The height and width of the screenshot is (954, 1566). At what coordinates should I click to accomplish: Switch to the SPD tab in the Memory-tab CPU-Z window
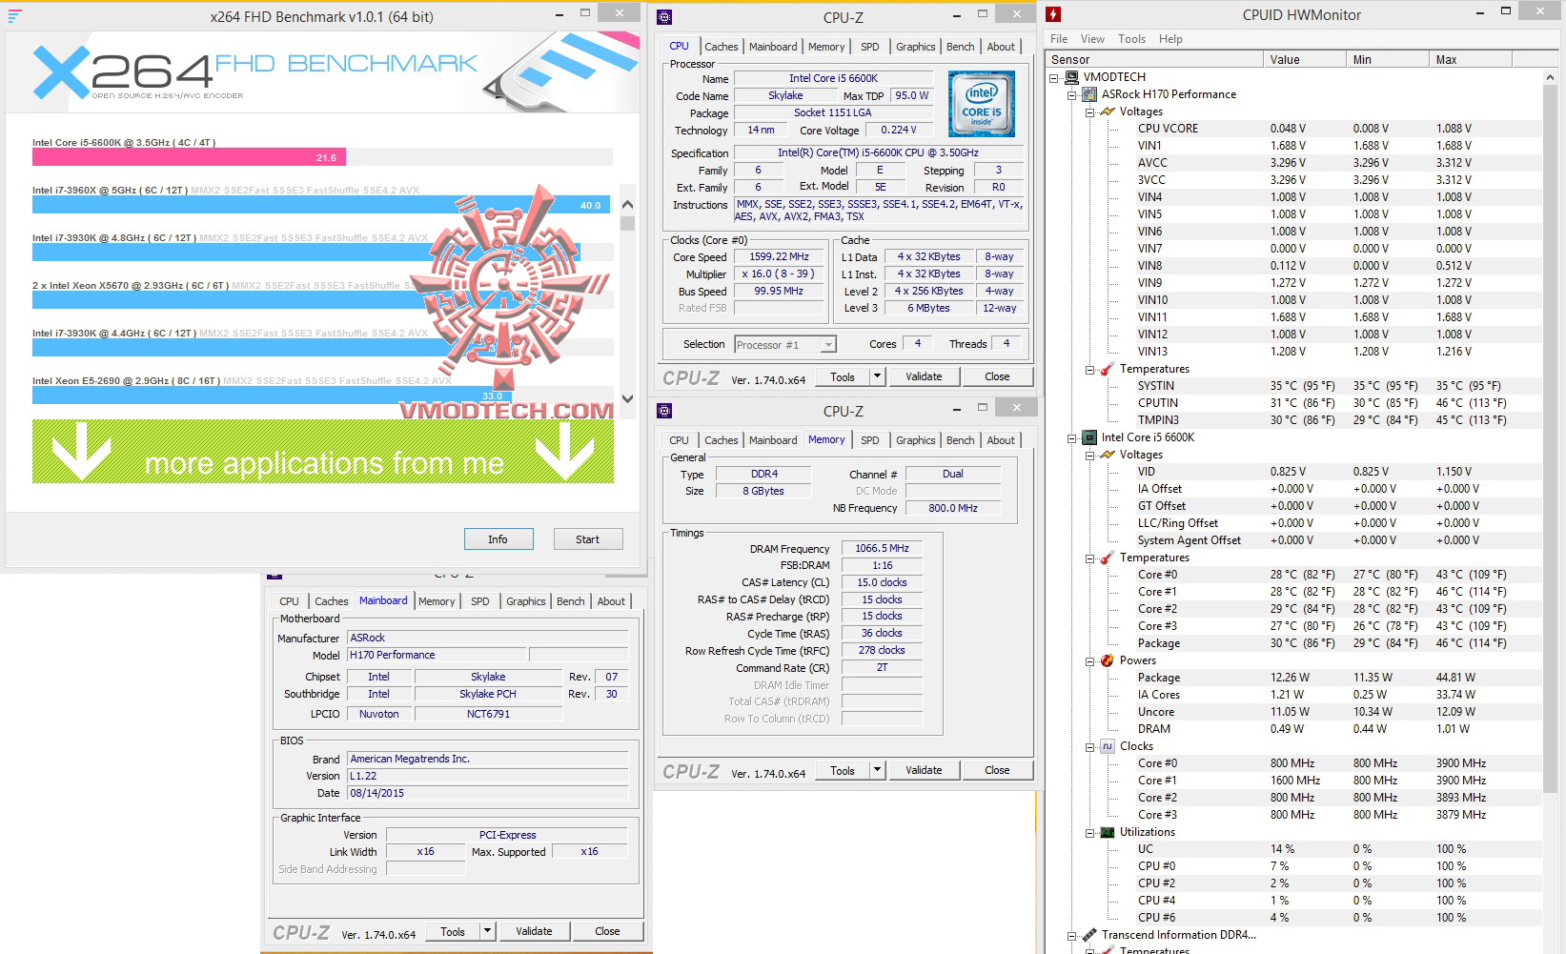coord(870,440)
